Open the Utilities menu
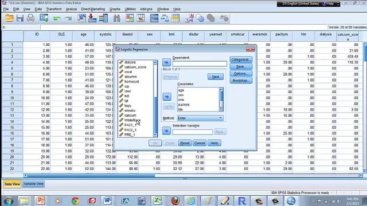 click(x=130, y=9)
